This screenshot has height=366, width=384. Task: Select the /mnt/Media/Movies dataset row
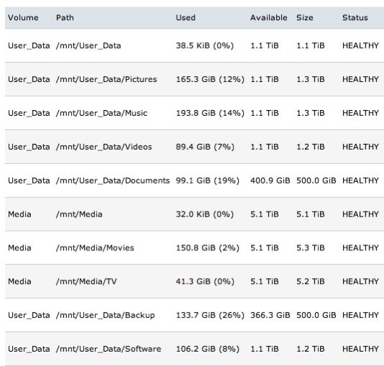coord(194,248)
